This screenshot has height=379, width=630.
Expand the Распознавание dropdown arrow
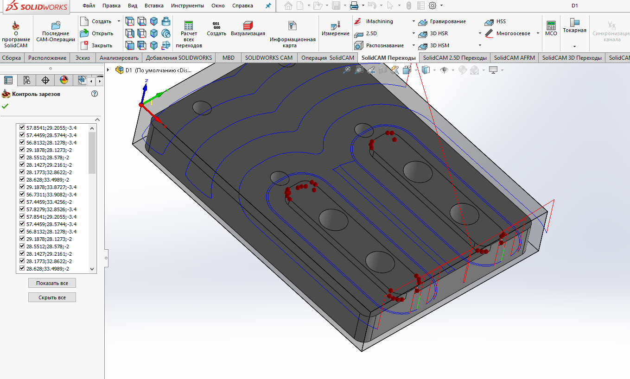pos(414,45)
